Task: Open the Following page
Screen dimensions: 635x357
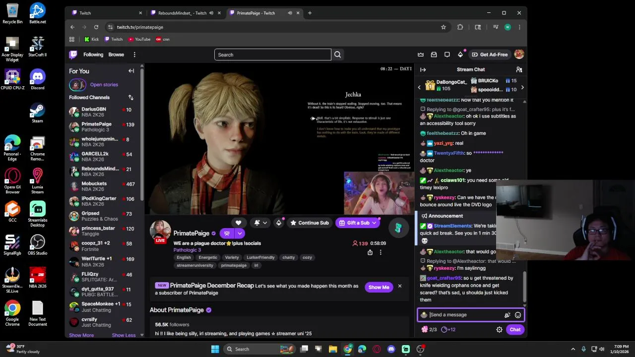Action: pos(93,55)
